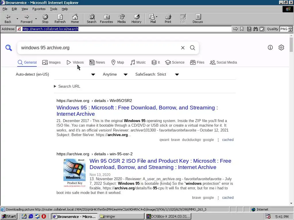Click the Windows 95 product key thumbnail
This screenshot has width=294, height=220.
[74, 173]
